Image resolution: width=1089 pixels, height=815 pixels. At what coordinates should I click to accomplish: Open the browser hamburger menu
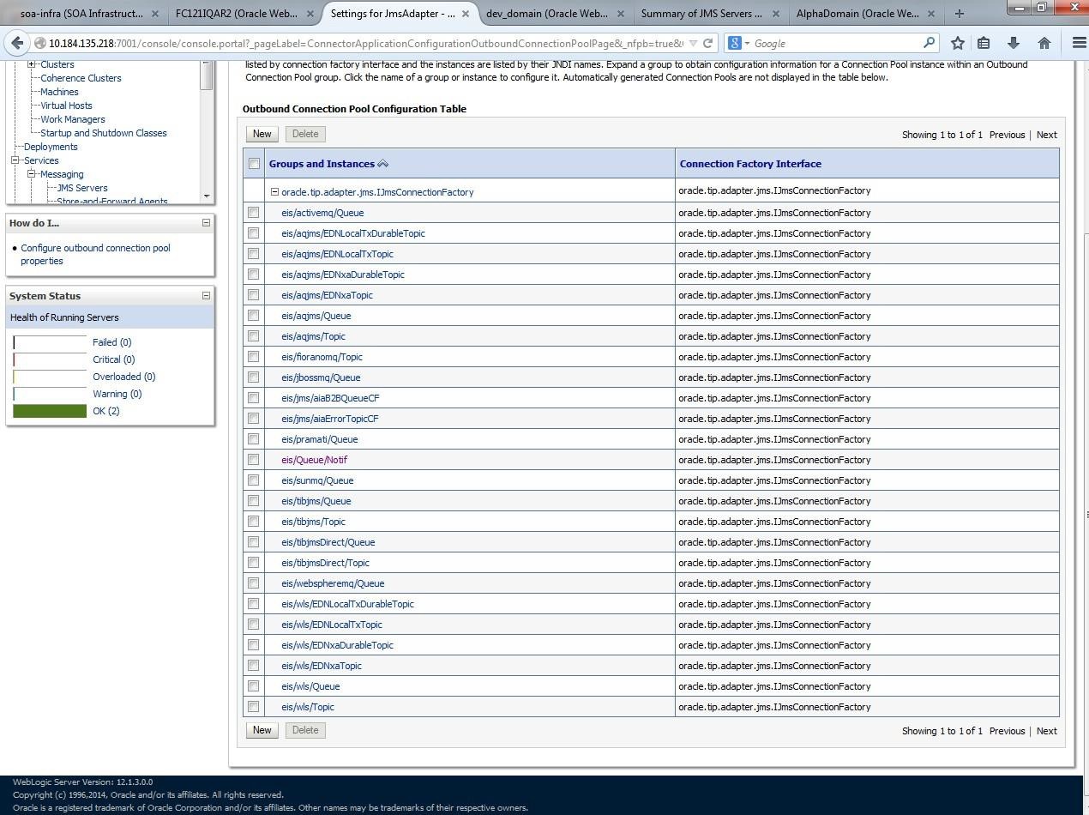[1079, 43]
